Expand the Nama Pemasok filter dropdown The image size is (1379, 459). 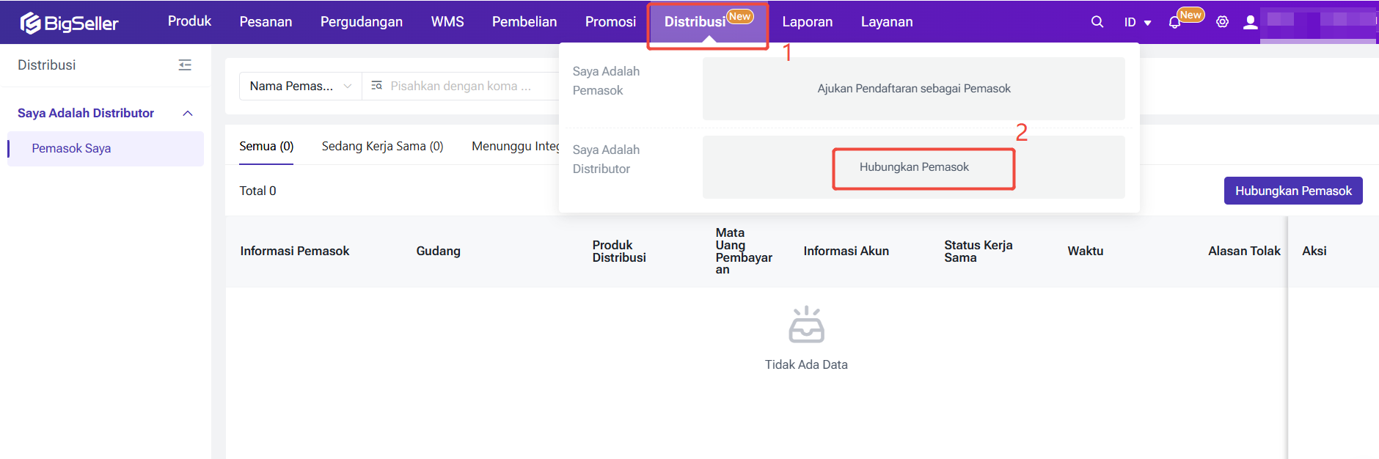coord(300,86)
